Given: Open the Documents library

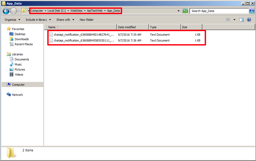Looking at the screenshot, I should point(22,59).
